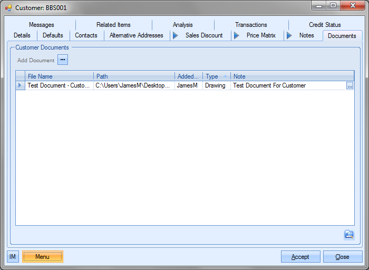Screen dimensions: 369x270
Task: Click the row selector arrow for Test Document
Action: point(21,85)
